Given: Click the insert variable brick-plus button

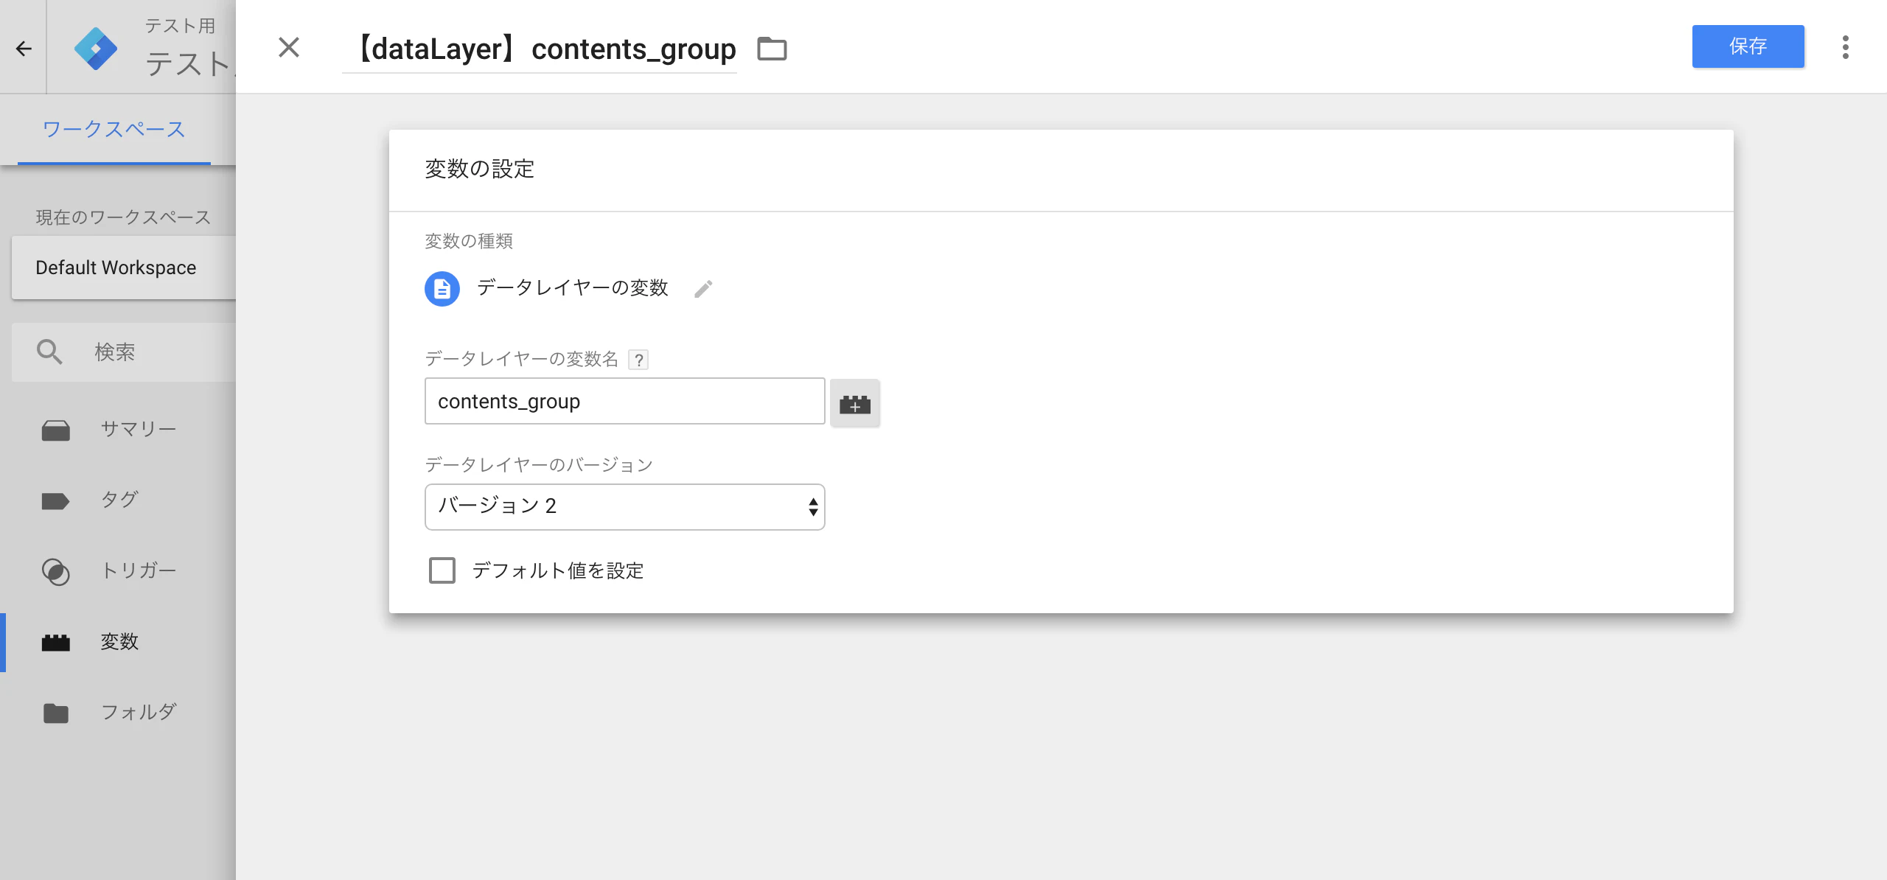Looking at the screenshot, I should point(855,403).
